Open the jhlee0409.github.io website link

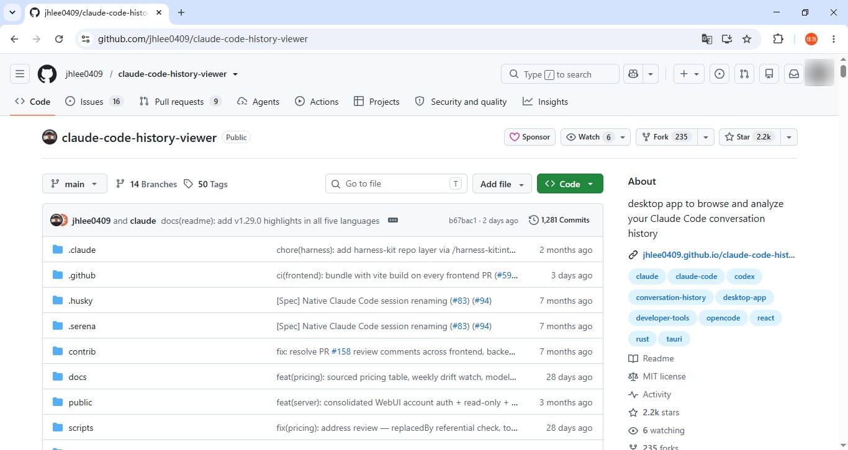pos(718,255)
